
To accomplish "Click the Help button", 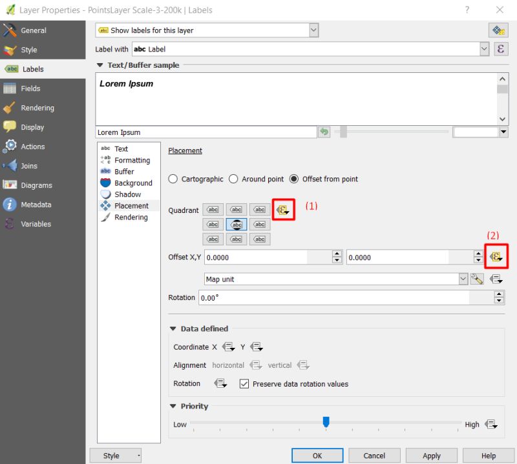I will click(489, 455).
